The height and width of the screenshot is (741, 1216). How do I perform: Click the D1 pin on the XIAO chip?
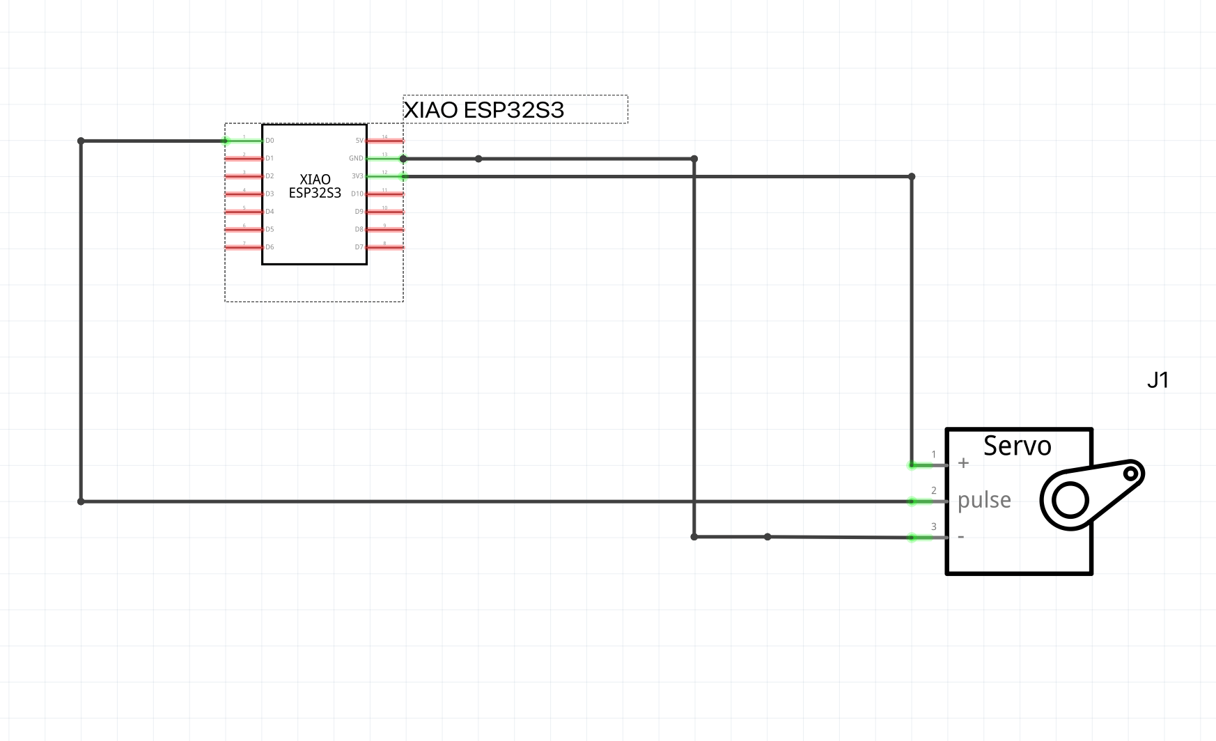click(x=244, y=159)
